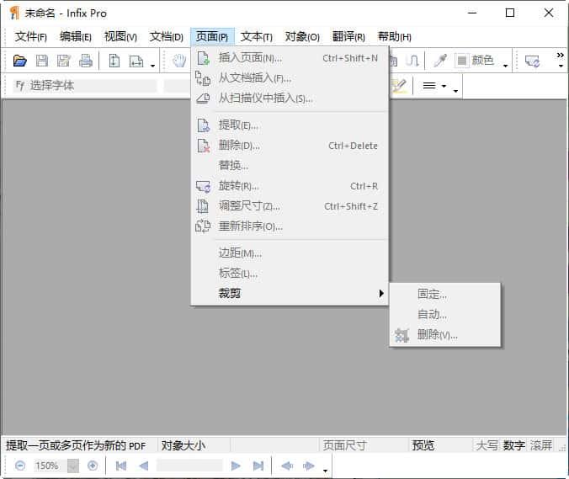Go to last page navigation icon
Screen dimensions: 569x479
[x=258, y=466]
